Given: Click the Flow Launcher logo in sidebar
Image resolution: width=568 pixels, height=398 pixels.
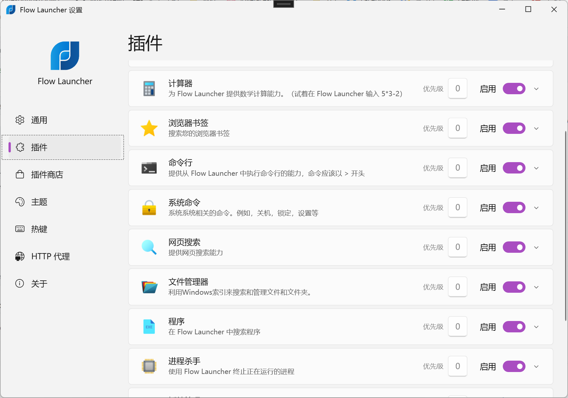Looking at the screenshot, I should (65, 56).
